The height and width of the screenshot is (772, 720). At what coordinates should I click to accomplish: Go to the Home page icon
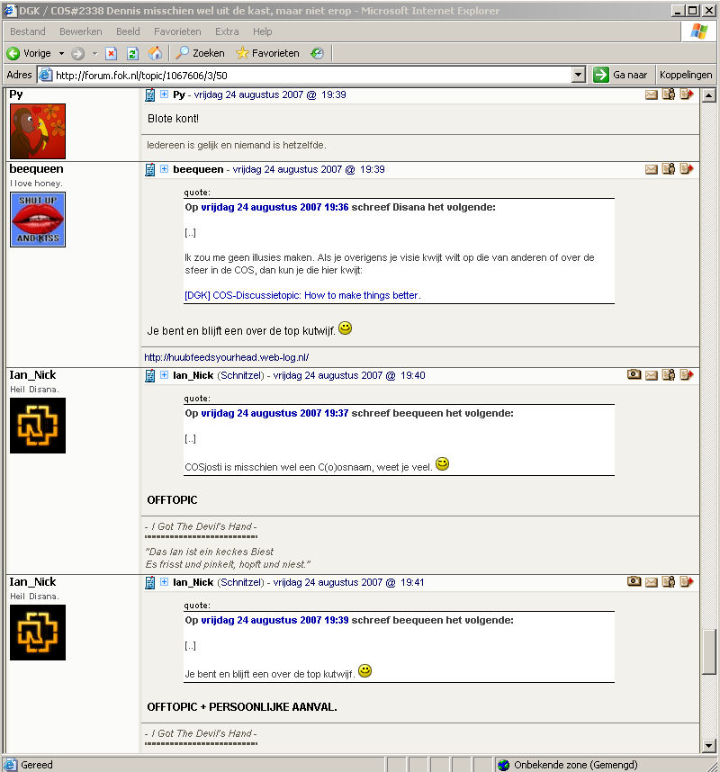(x=155, y=53)
